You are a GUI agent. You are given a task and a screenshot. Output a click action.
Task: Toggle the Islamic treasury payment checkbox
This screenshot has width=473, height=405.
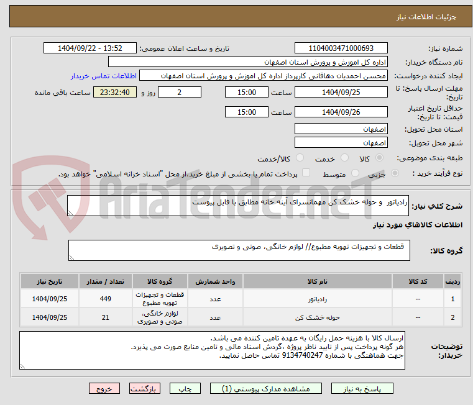pos(306,173)
